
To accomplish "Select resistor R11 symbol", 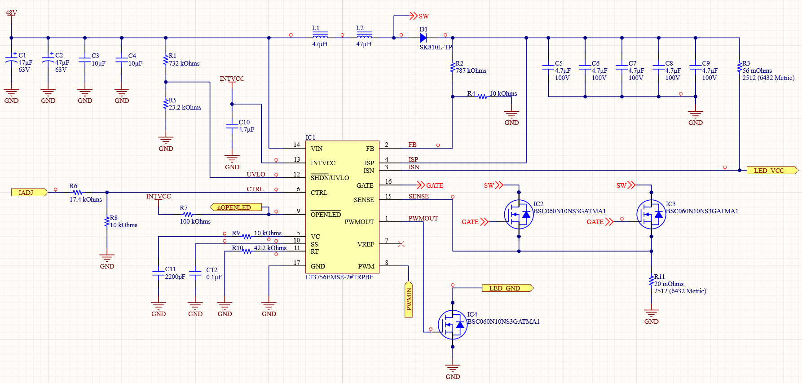I will pos(651,281).
